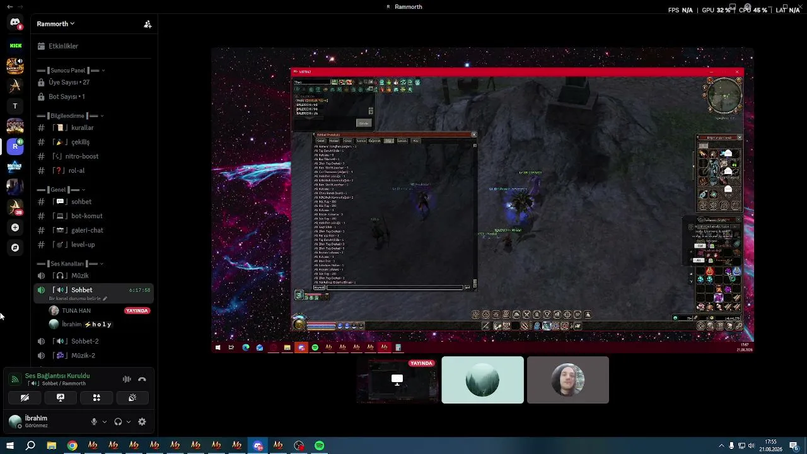
Task: Open activities launcher button
Action: (96, 398)
